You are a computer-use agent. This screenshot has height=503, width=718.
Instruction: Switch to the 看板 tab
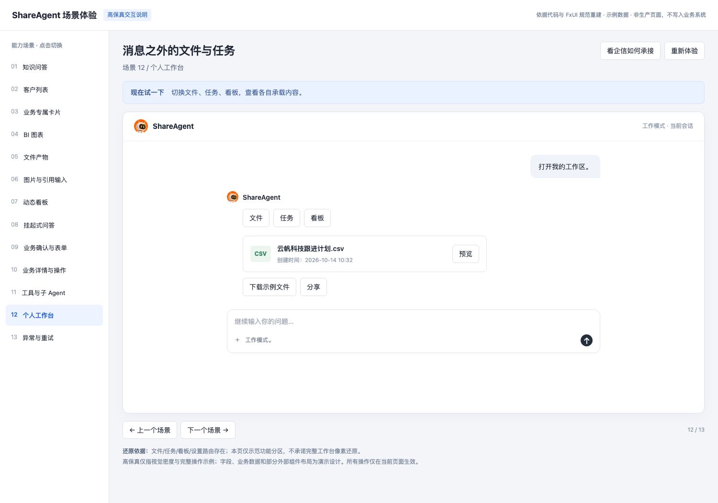(x=317, y=218)
